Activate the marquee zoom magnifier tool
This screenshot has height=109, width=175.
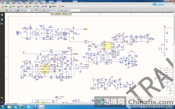point(44,10)
